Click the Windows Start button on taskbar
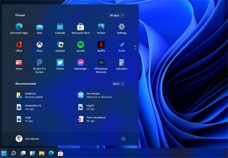 pyautogui.click(x=4, y=153)
